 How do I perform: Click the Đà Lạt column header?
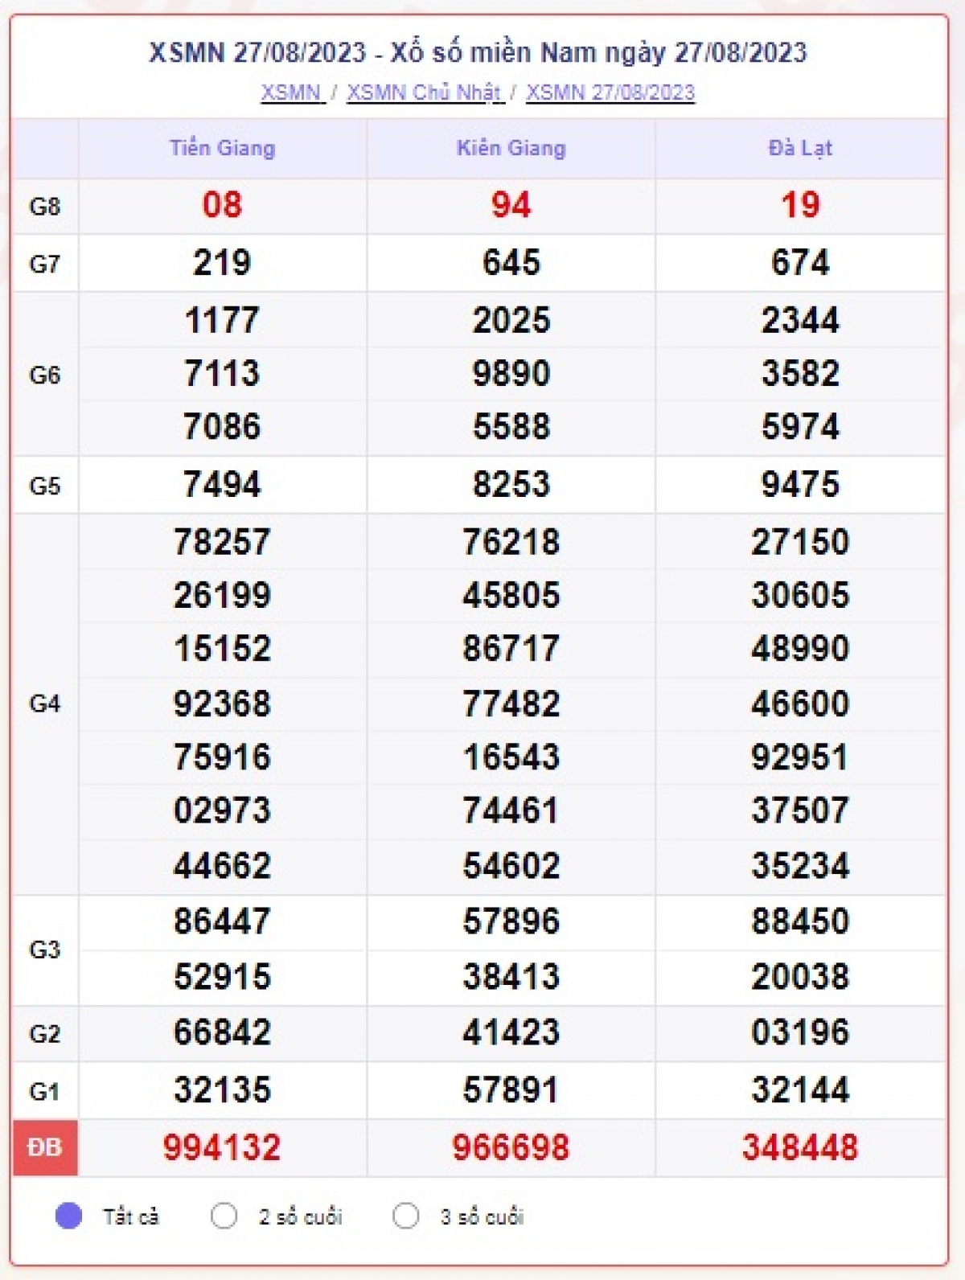click(800, 148)
